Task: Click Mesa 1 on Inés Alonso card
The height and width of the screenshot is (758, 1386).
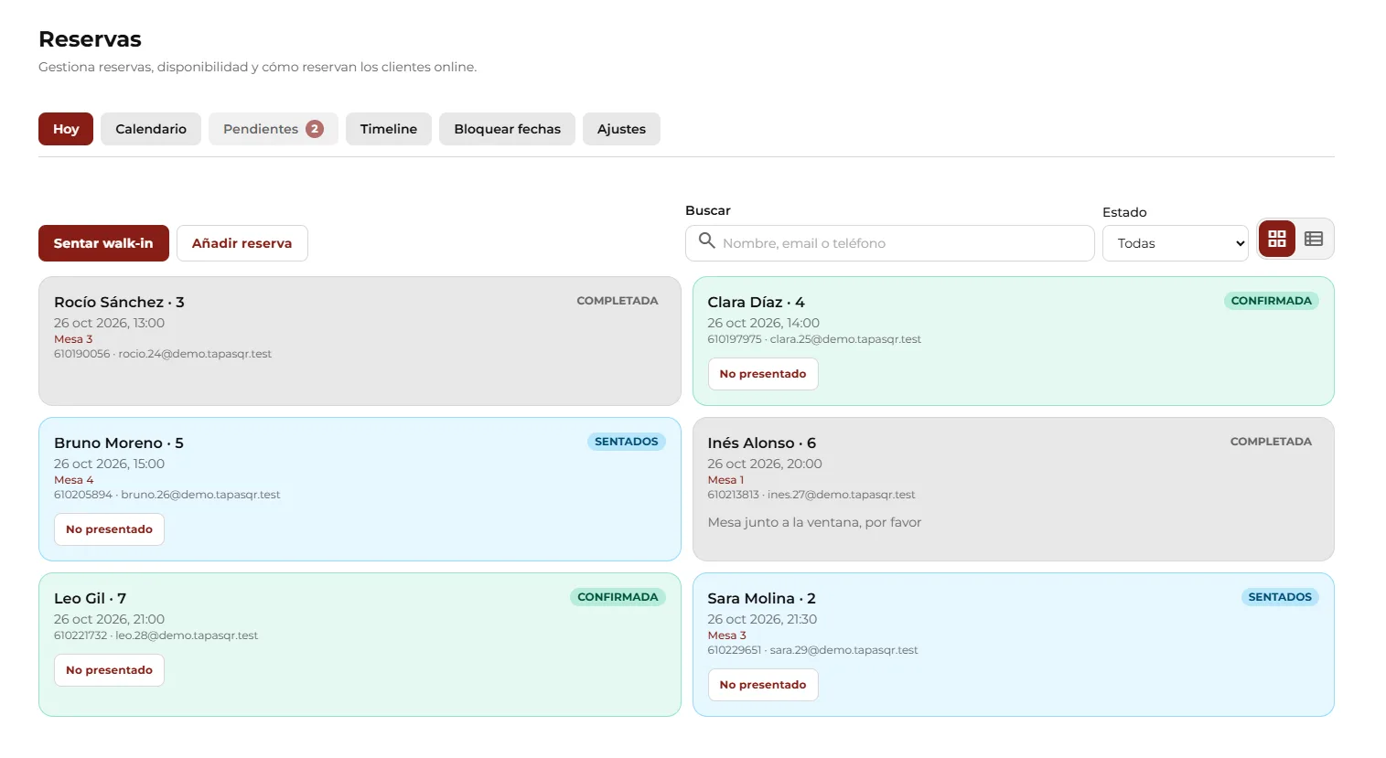Action: pyautogui.click(x=725, y=480)
